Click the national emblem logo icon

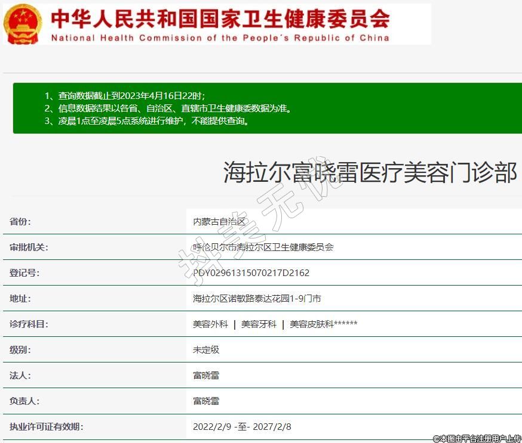[x=23, y=24]
